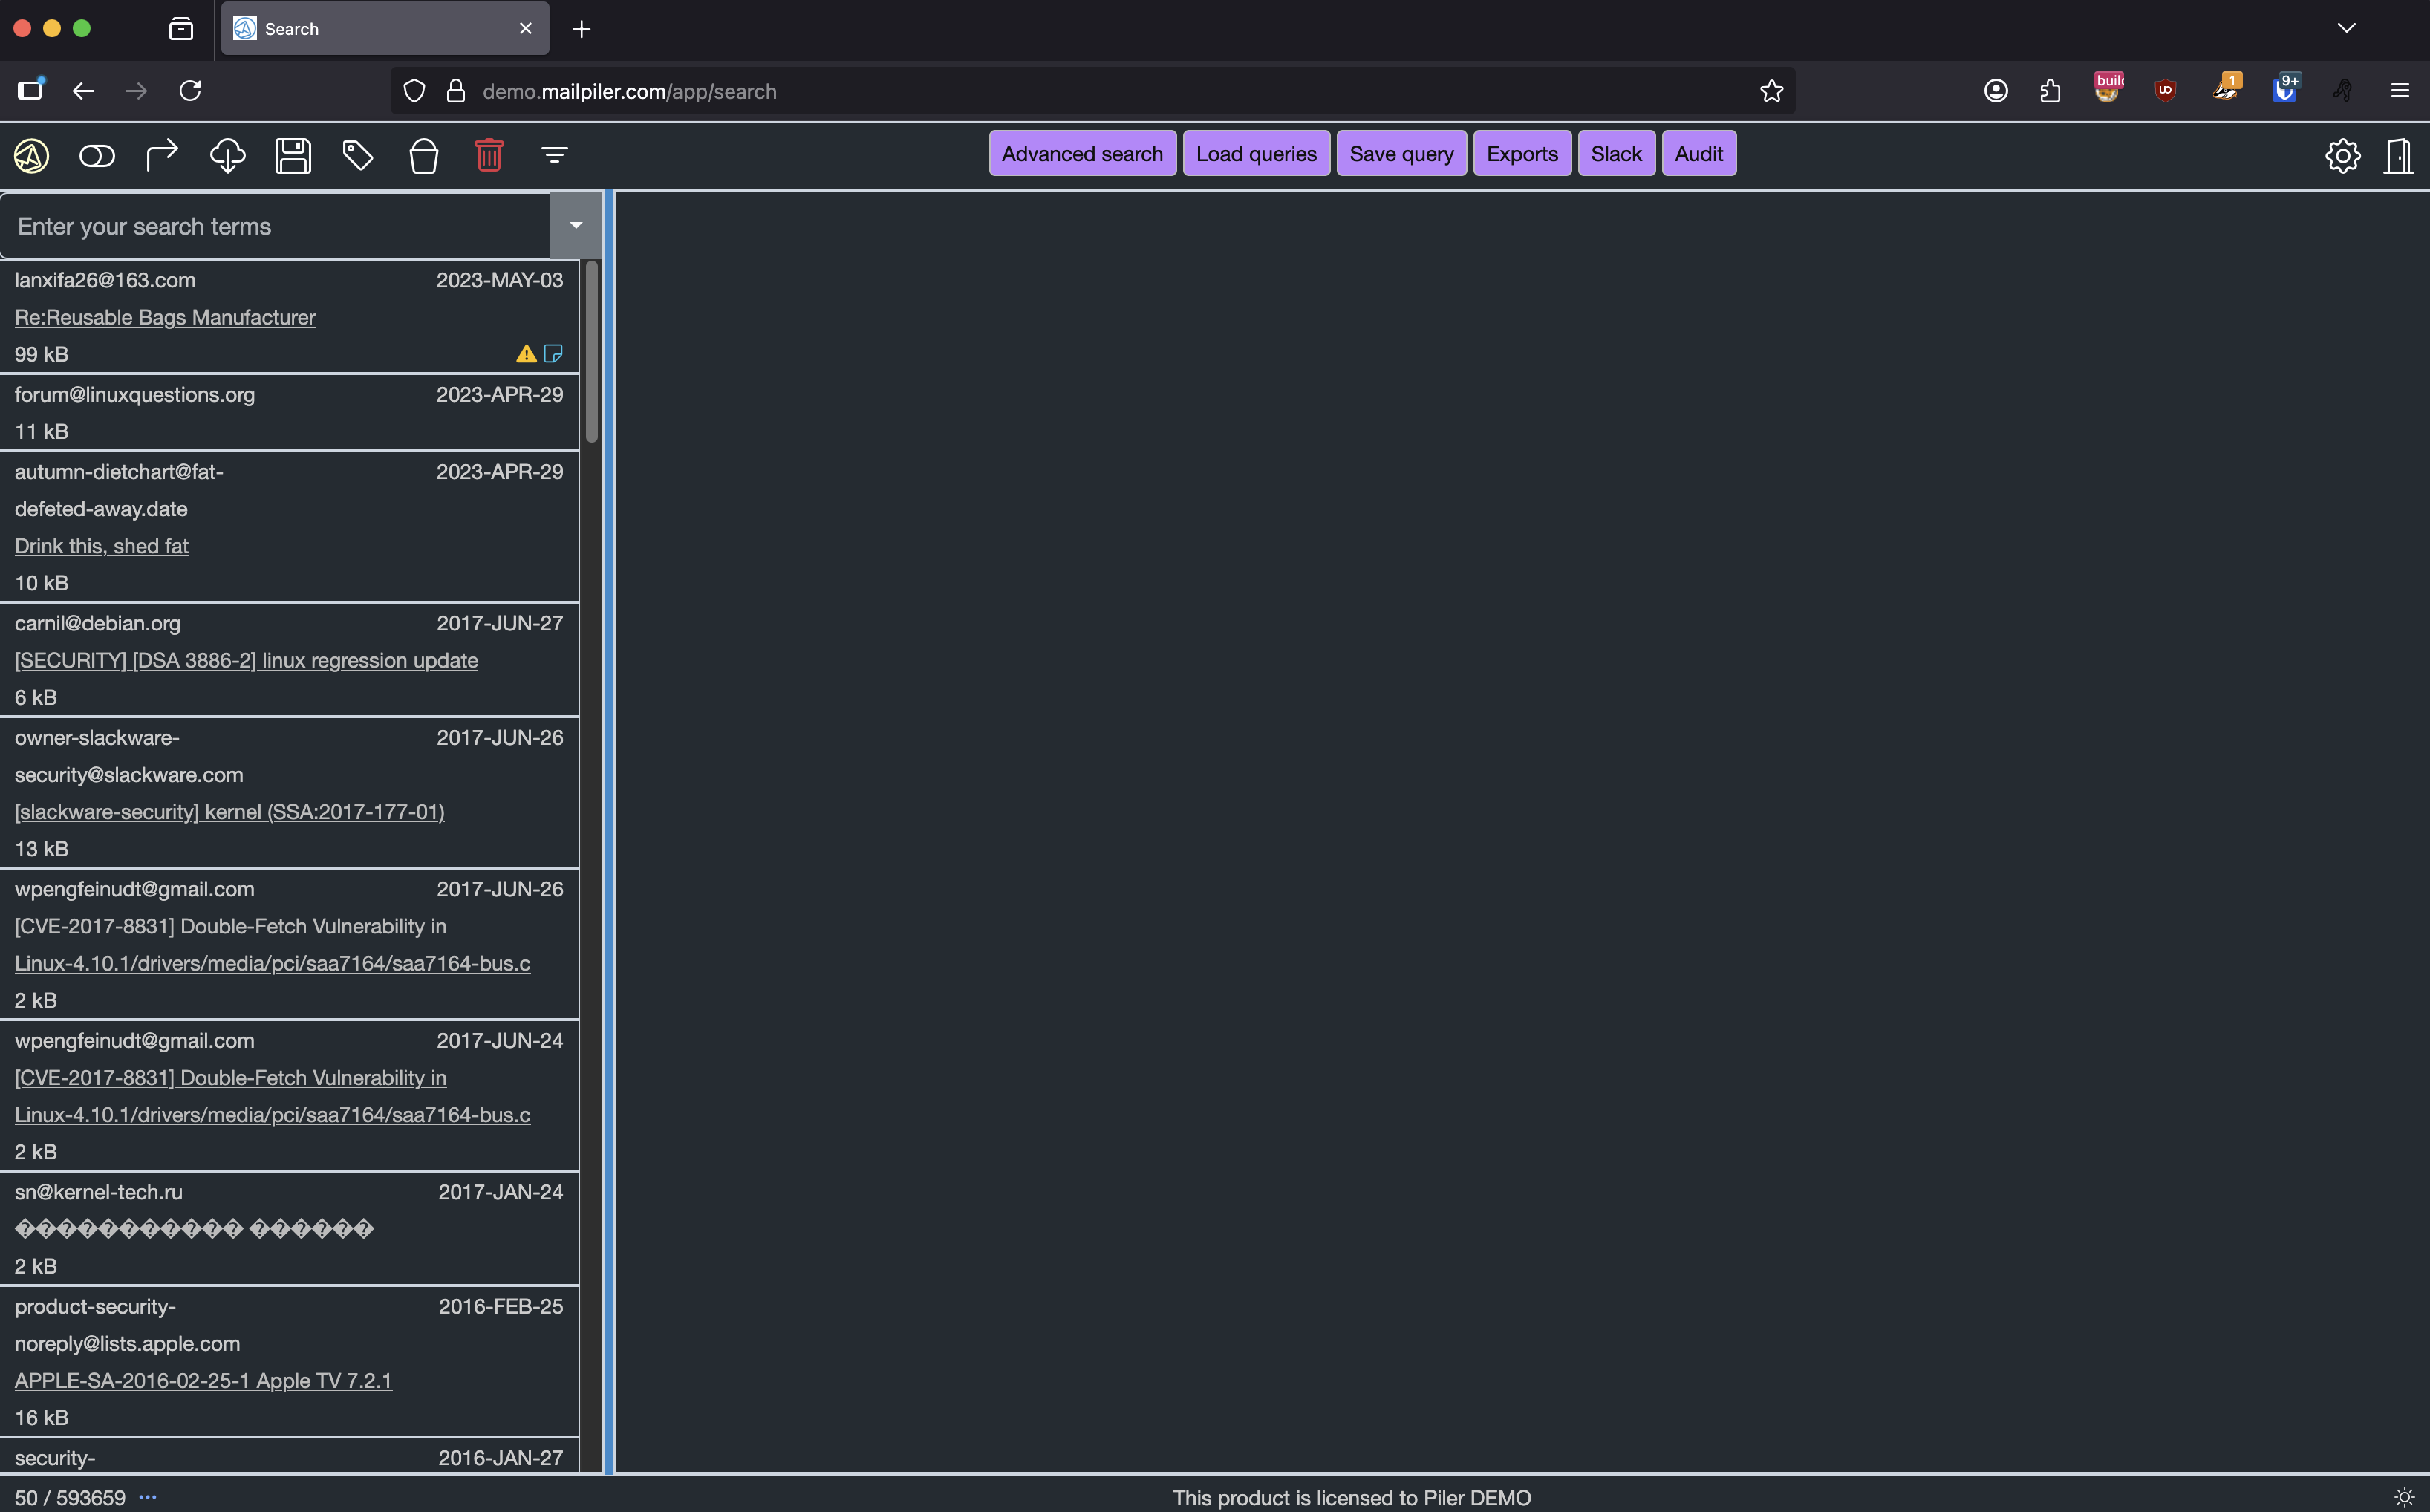Click the bucket icon in toolbar

[x=424, y=156]
